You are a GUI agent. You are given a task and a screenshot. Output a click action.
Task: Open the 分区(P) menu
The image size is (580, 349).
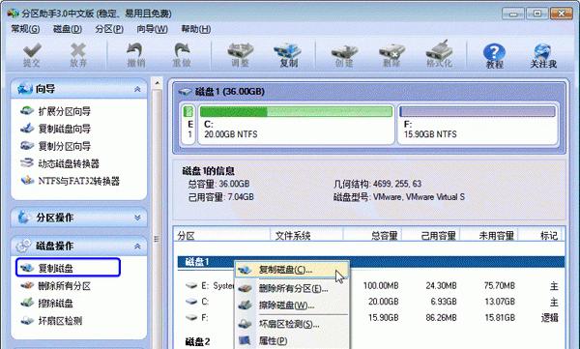(x=109, y=29)
